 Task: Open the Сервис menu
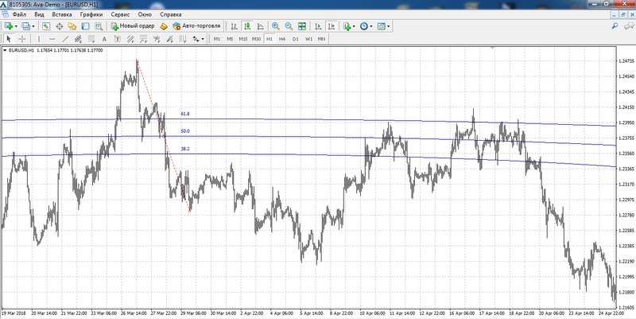click(x=121, y=14)
